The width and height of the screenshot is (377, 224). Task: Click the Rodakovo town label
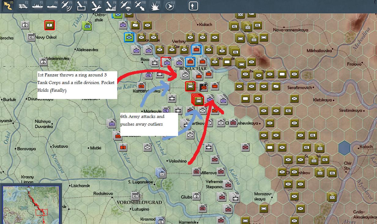tap(103, 194)
